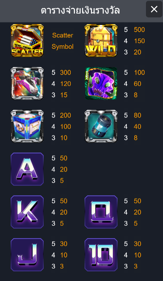This screenshot has height=281, width=163.
Task: Tap the purple alien monster symbol
Action: [101, 83]
